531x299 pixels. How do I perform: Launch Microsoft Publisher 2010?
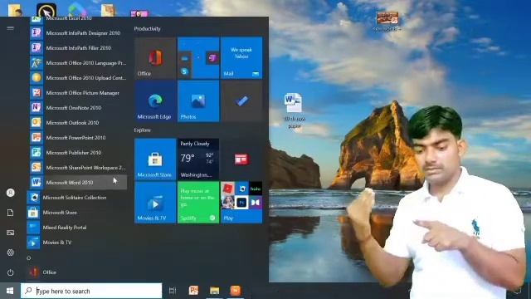click(77, 152)
